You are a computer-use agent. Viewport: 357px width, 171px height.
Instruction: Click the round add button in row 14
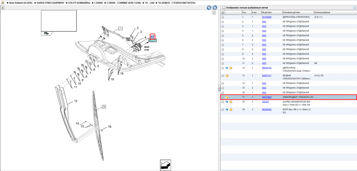(223, 83)
